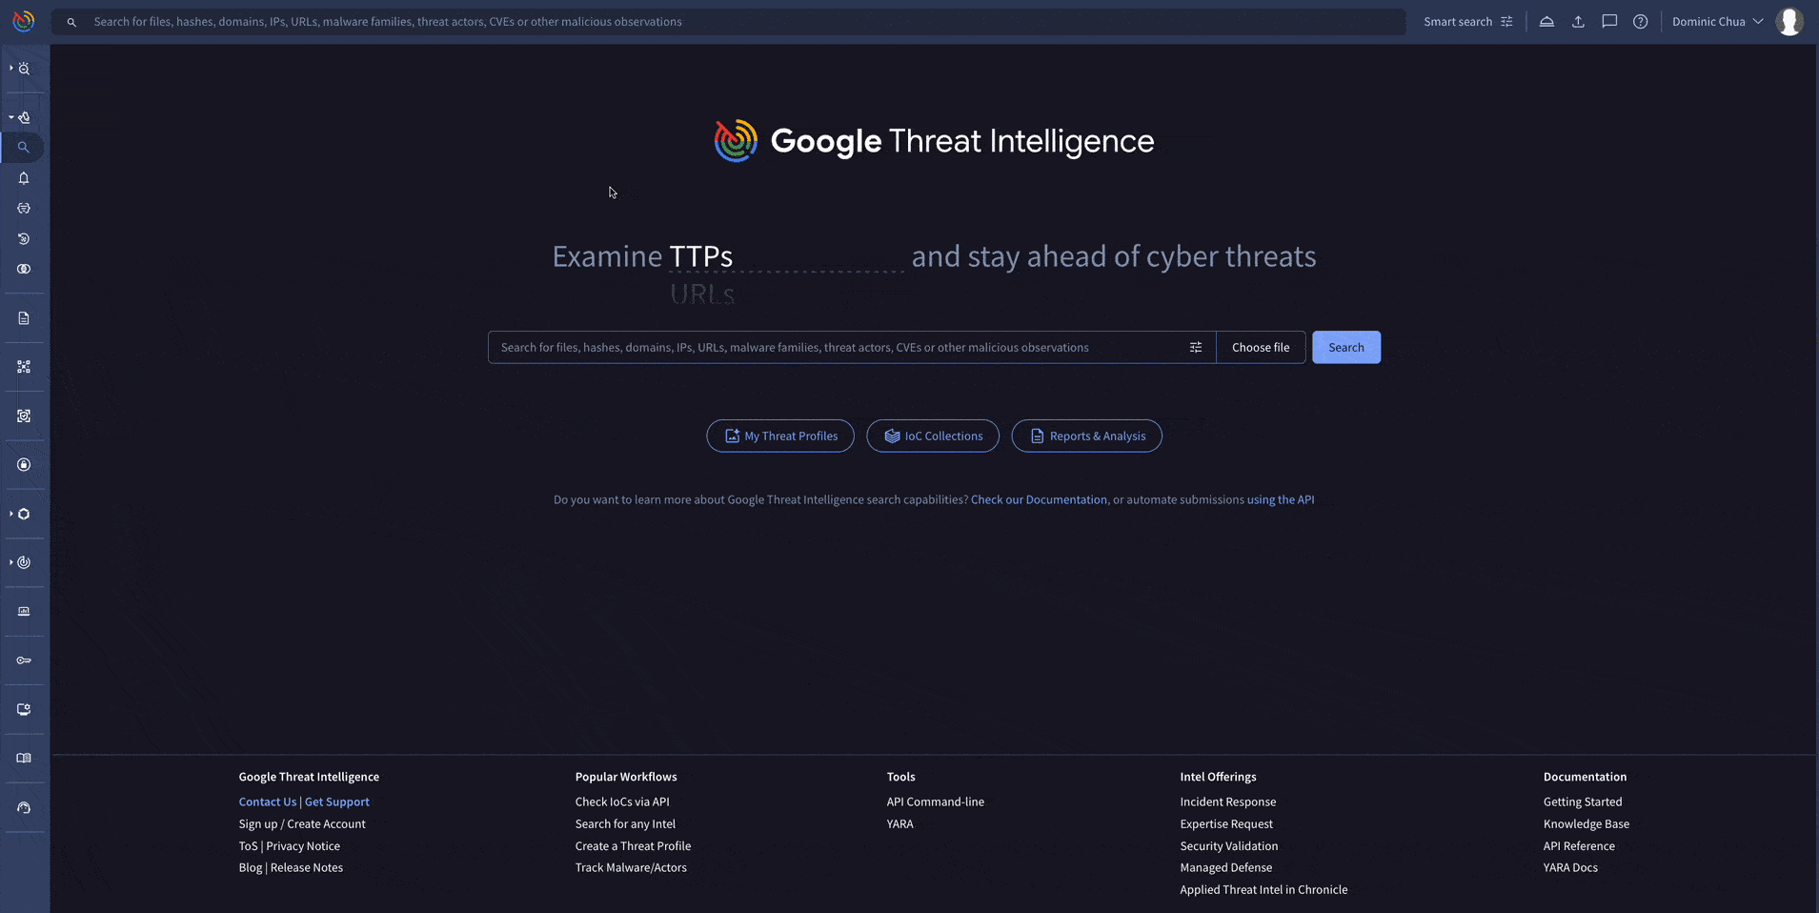The height and width of the screenshot is (913, 1819).
Task: Open the ToS link in footer
Action: 248,846
